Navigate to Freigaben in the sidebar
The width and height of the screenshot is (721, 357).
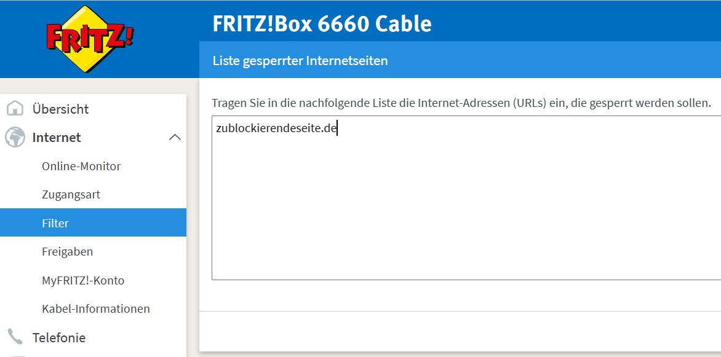pyautogui.click(x=68, y=252)
